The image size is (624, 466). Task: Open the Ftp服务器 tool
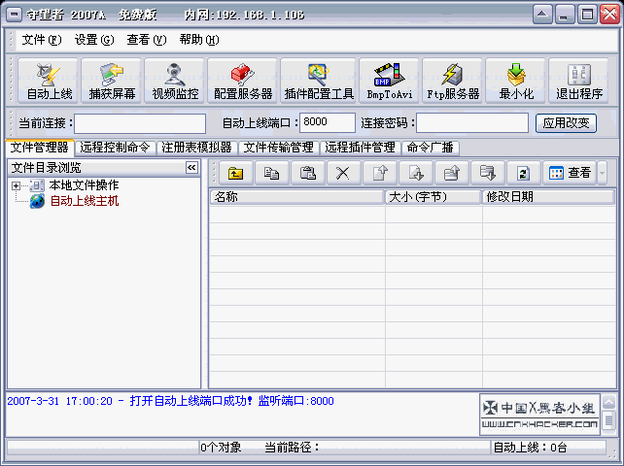point(453,82)
